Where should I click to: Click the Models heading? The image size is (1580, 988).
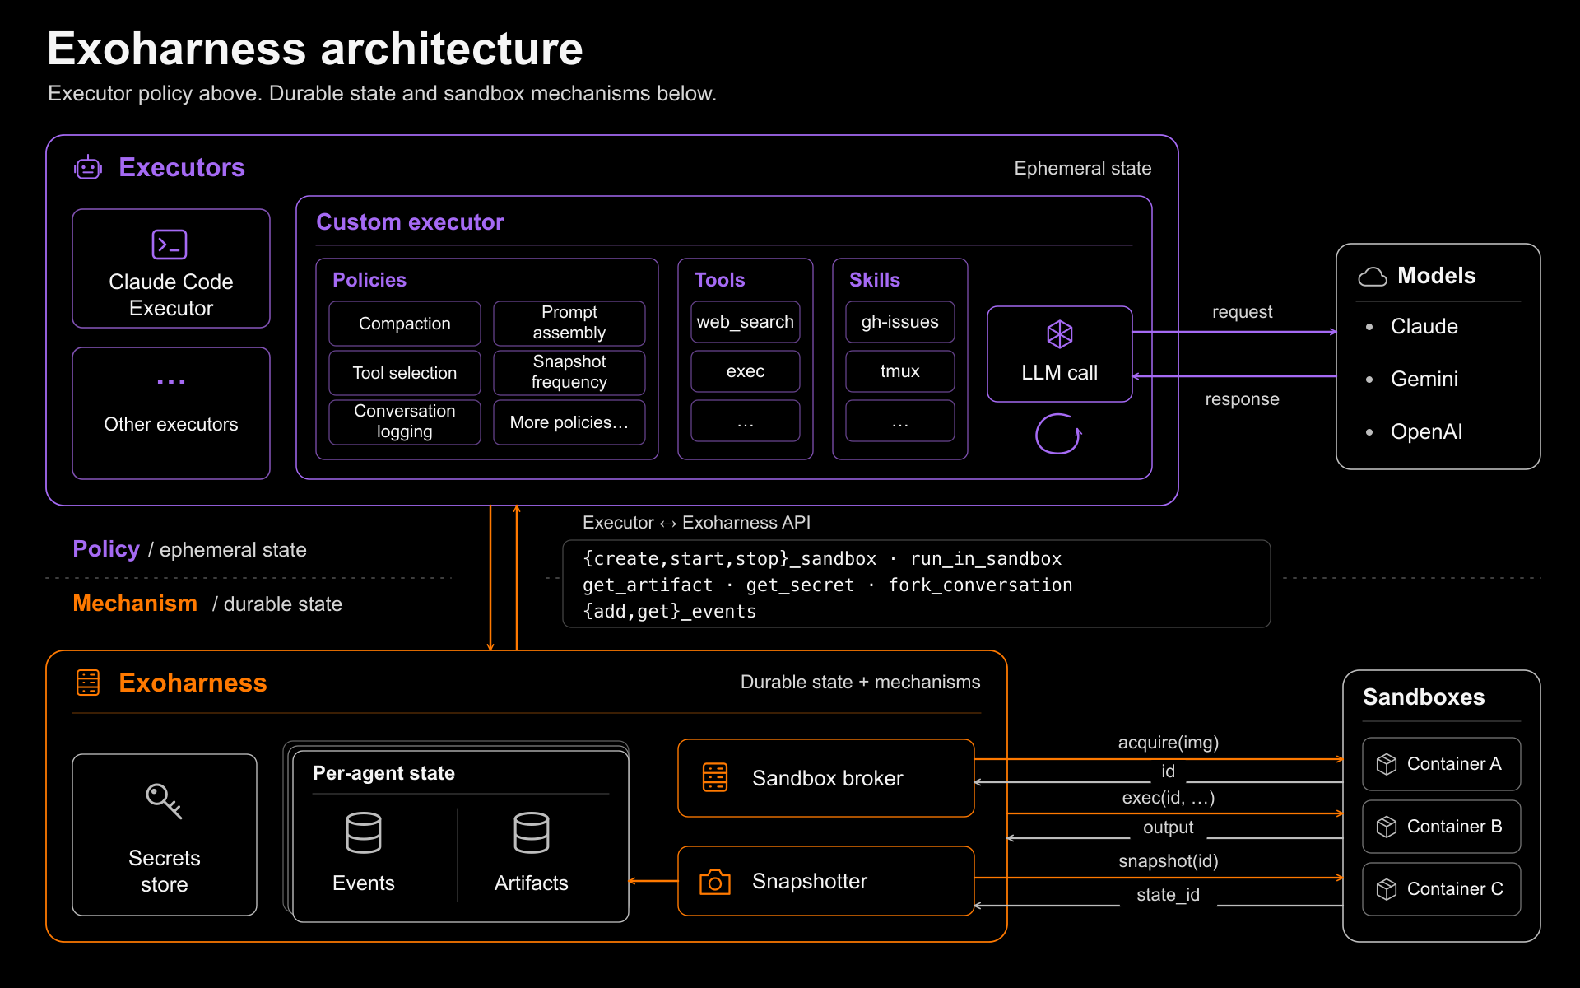1437,276
